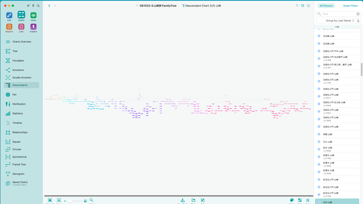This screenshot has height=204, width=363.
Task: Open the Theme palette options
Action: click(292, 201)
